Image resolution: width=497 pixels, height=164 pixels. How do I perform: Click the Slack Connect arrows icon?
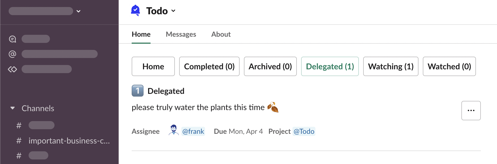[x=12, y=69]
